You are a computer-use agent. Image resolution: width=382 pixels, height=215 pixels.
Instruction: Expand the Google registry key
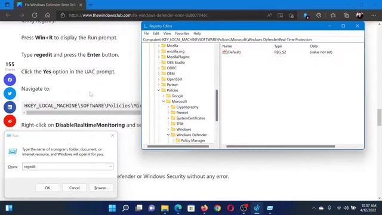click(164, 96)
